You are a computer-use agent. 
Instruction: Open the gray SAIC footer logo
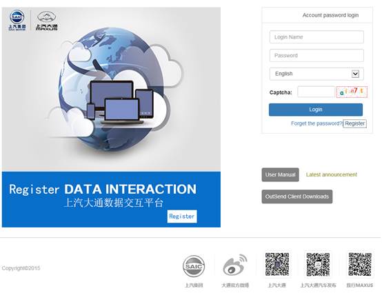[194, 267]
